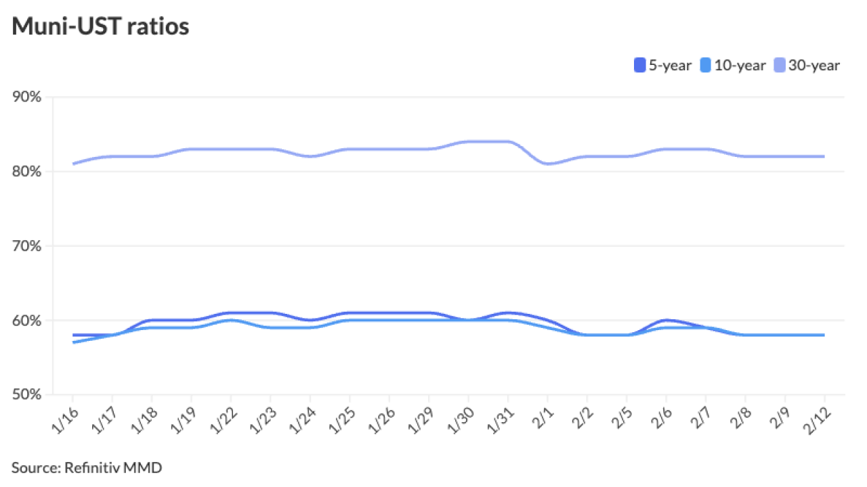Select the 80% y-axis label
Viewport: 867px width, 487px height.
click(27, 171)
